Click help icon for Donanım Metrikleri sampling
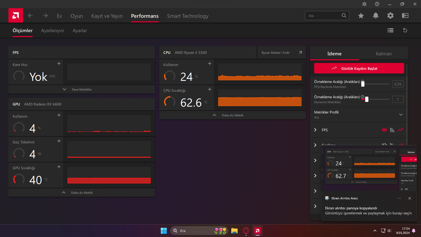The width and height of the screenshot is (421, 237). 363,97
